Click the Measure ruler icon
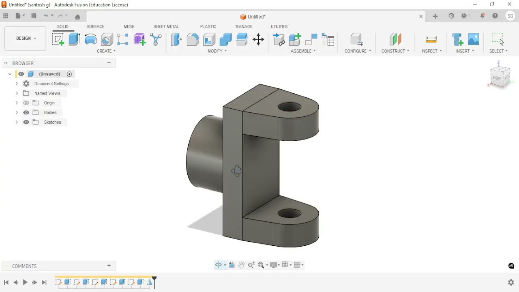 point(431,39)
